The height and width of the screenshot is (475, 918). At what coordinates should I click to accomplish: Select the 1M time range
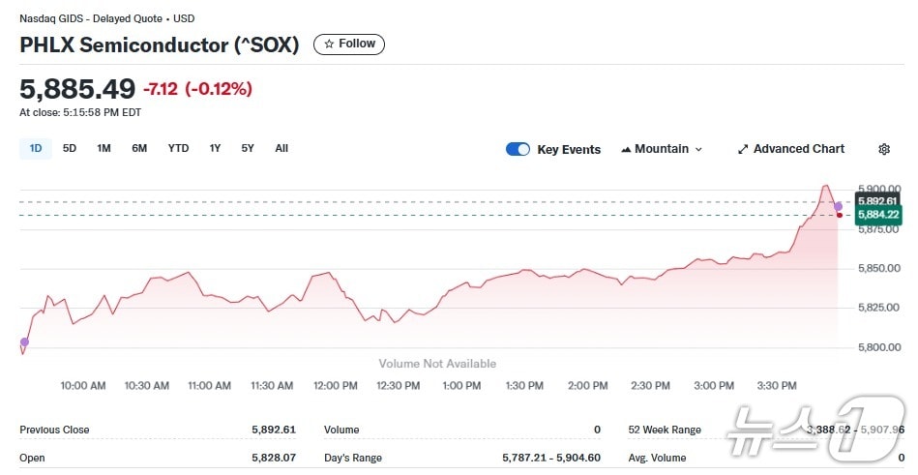[x=104, y=148]
